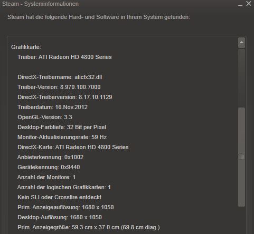The width and height of the screenshot is (254, 234).
Task: Close the Steam Systeminformationen window
Action: point(249,4)
